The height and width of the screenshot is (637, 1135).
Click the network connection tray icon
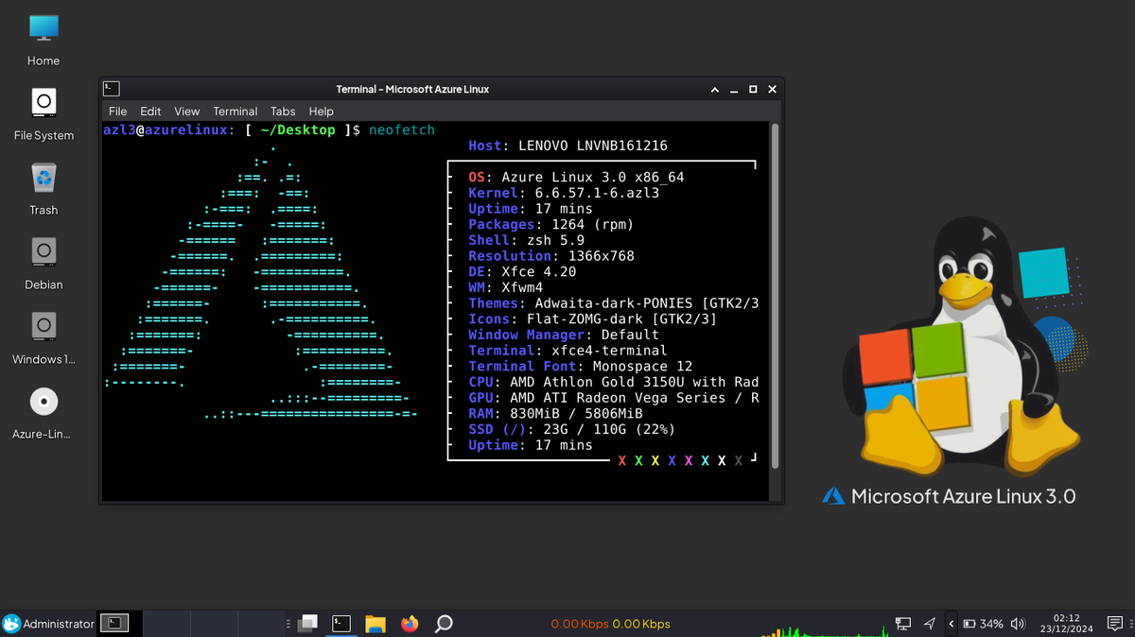[x=903, y=624]
